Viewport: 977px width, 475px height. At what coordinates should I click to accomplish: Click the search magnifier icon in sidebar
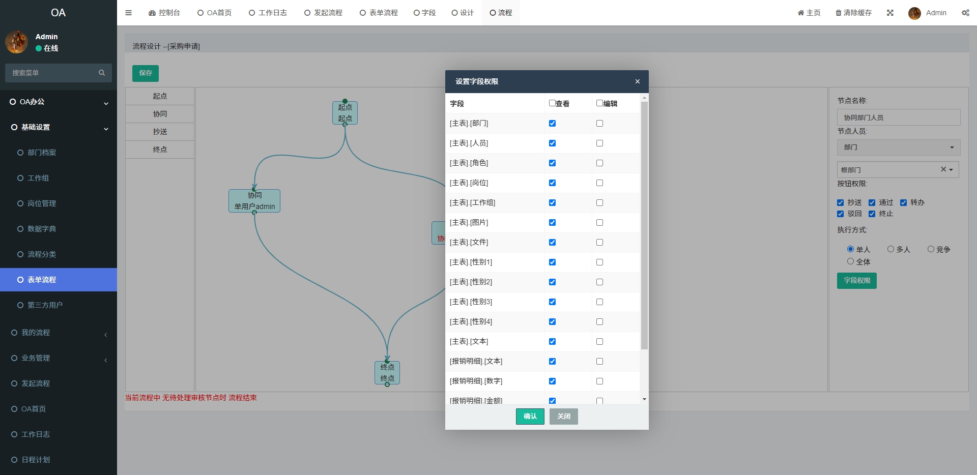point(102,73)
